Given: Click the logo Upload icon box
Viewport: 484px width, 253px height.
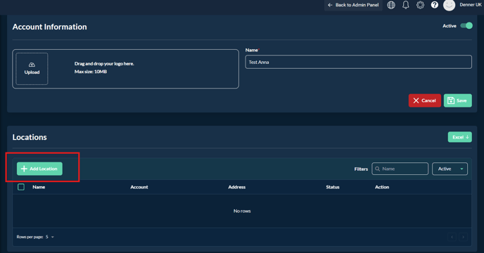Looking at the screenshot, I should [x=32, y=69].
